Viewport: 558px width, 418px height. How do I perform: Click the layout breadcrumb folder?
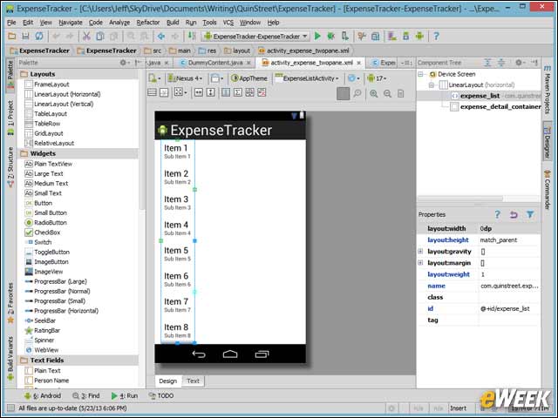point(237,51)
